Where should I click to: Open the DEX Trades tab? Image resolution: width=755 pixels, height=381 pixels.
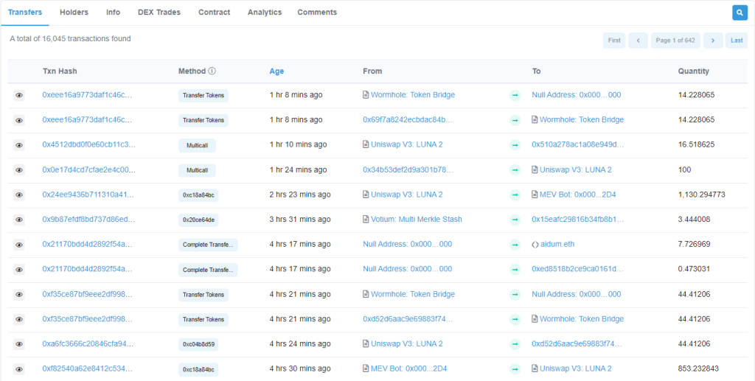pyautogui.click(x=159, y=13)
